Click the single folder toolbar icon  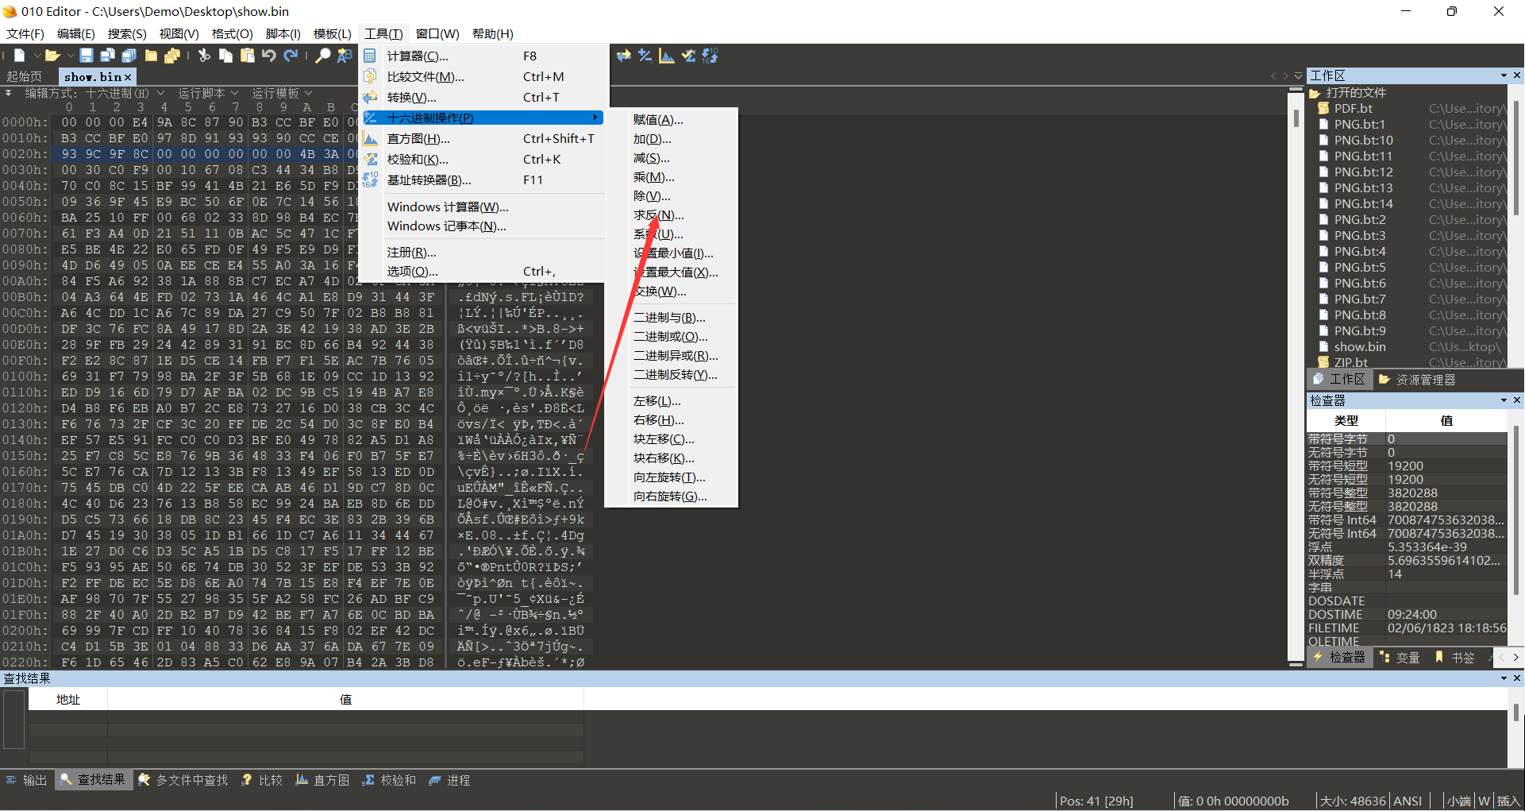tap(151, 56)
